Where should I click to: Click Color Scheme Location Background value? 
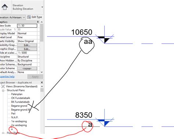coord(27,64)
